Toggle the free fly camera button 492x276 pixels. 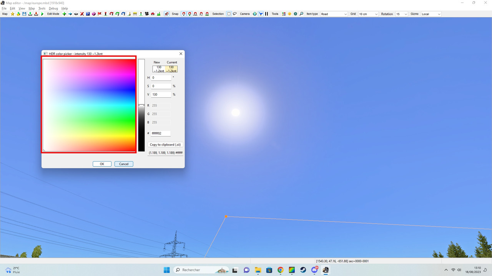[261, 14]
